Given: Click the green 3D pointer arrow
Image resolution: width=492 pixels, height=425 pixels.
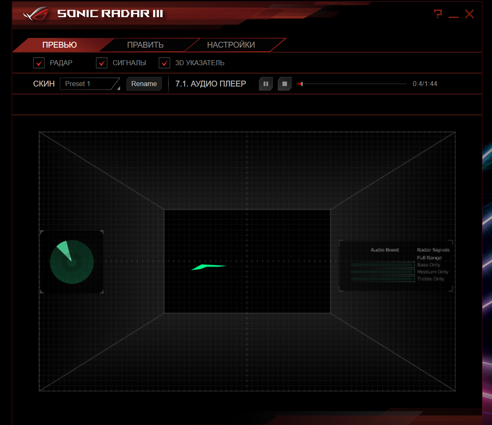Looking at the screenshot, I should [x=208, y=267].
